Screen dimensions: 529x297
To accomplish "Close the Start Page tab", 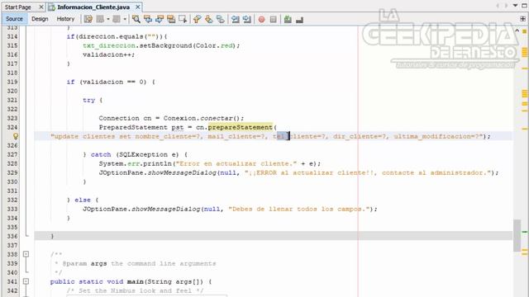I will (41, 7).
